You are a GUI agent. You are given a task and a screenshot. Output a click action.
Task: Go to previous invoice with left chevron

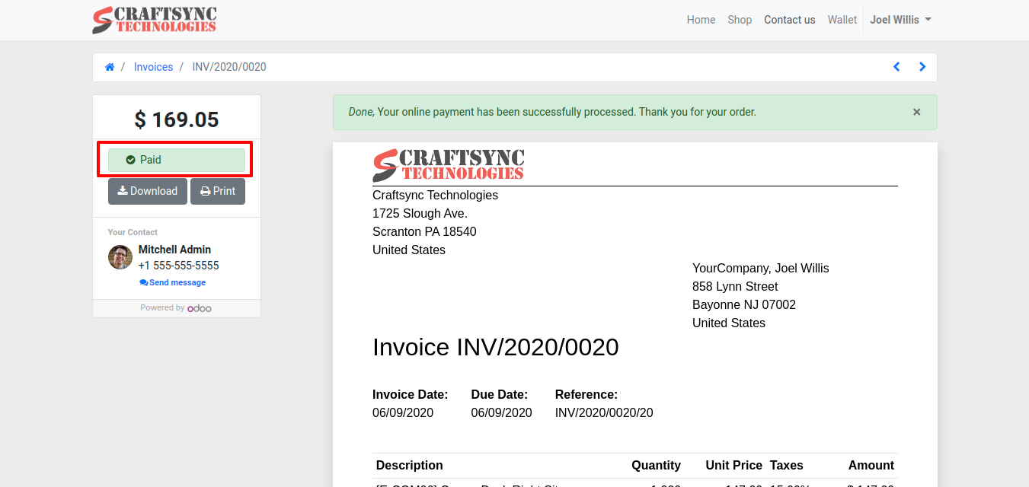pos(896,67)
